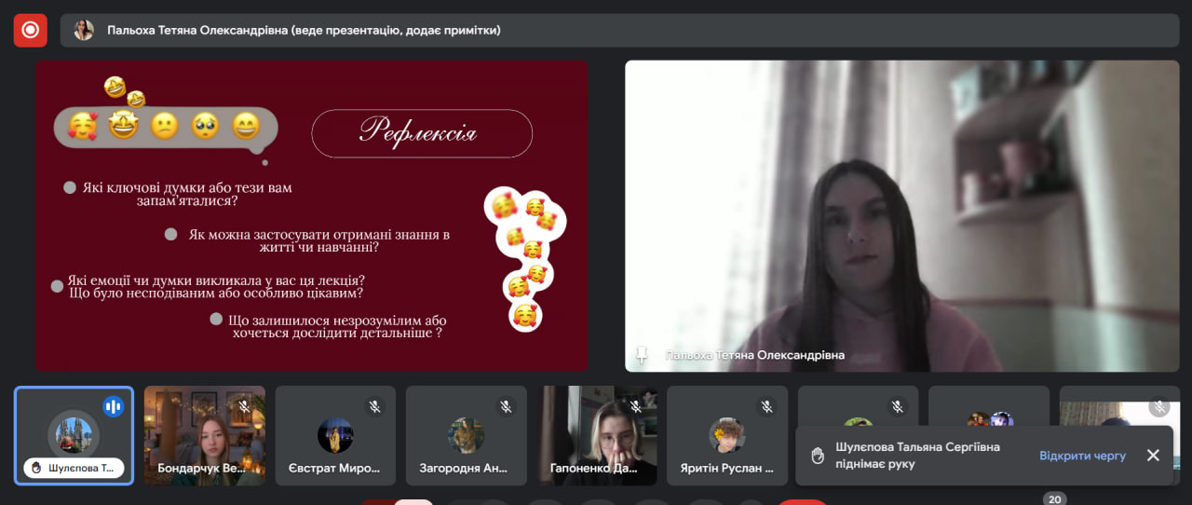Image resolution: width=1192 pixels, height=505 pixels.
Task: Dismiss the raised-hand notification
Action: click(1153, 456)
